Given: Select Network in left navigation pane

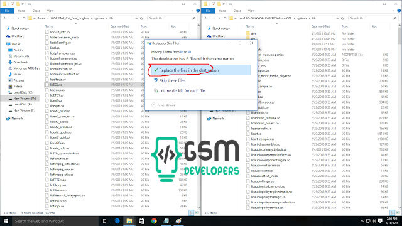Looking at the screenshot, I should pos(17,119).
